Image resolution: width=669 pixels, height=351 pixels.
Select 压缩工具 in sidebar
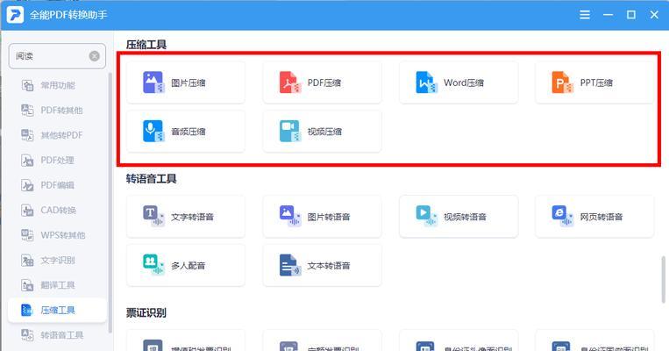point(57,310)
